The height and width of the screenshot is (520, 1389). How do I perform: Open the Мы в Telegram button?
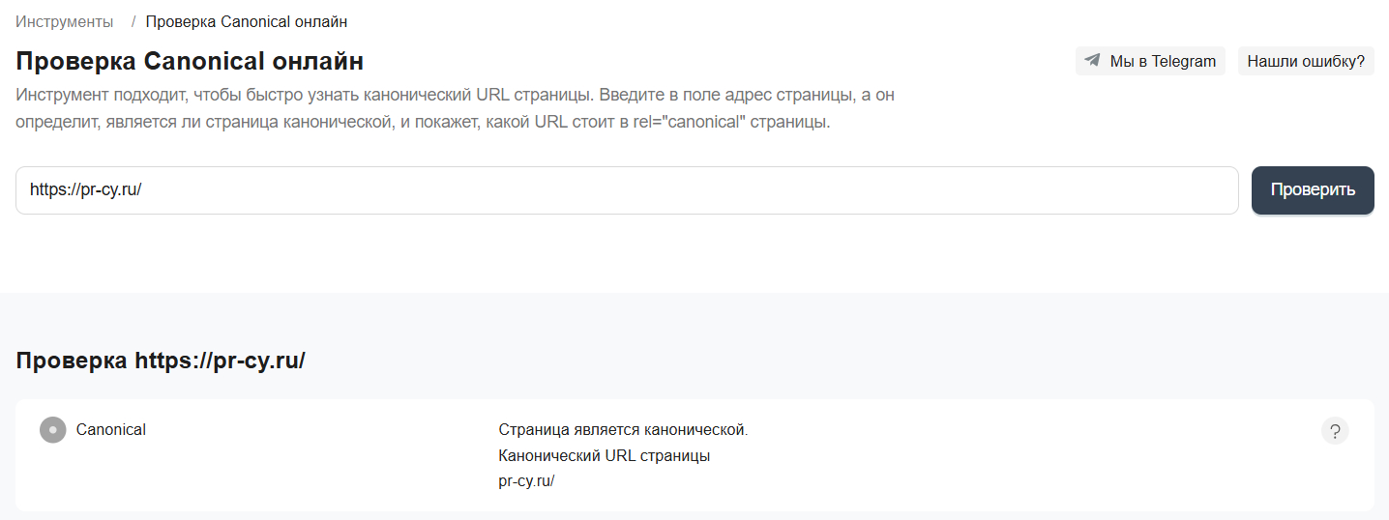pyautogui.click(x=1150, y=61)
